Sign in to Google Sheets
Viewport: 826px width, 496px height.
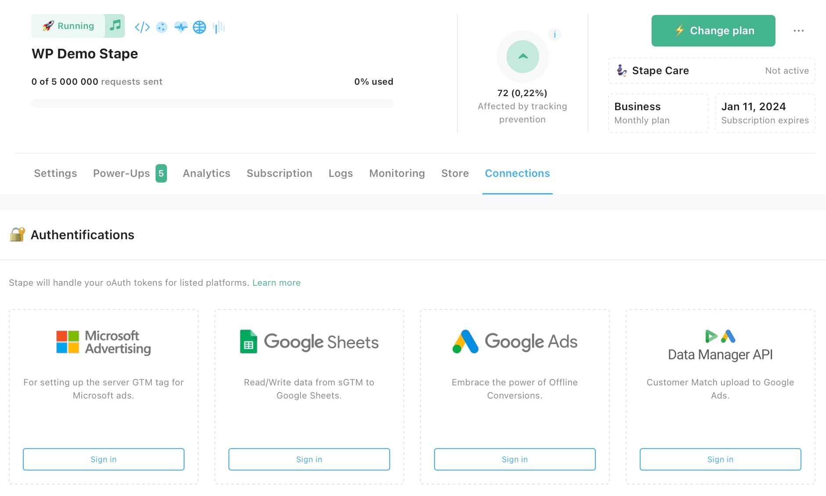[x=309, y=459]
